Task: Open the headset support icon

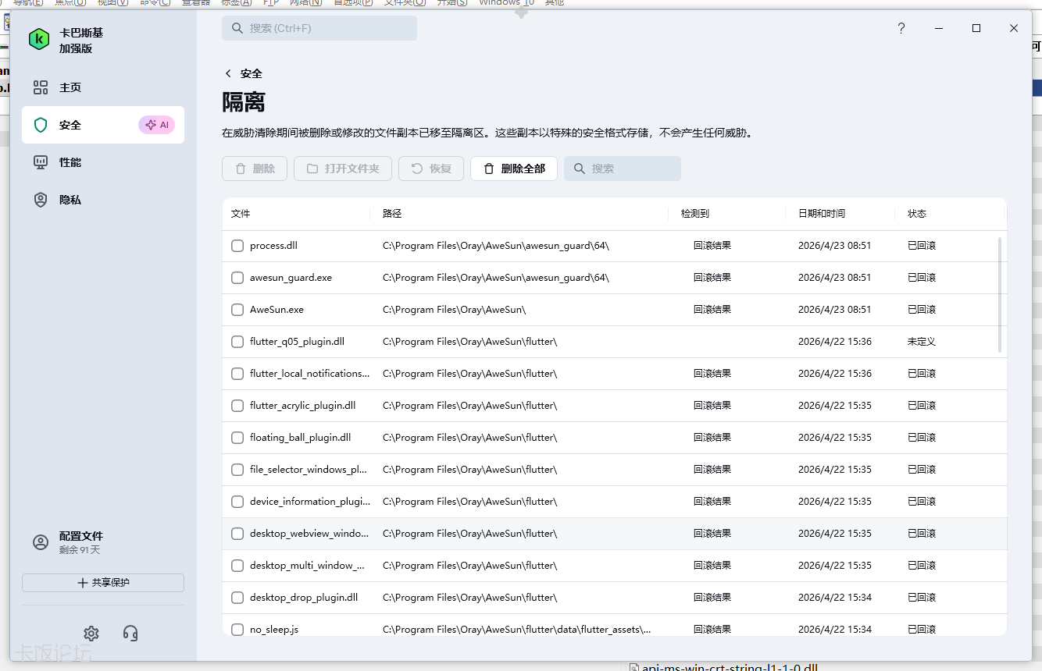Action: pyautogui.click(x=130, y=633)
